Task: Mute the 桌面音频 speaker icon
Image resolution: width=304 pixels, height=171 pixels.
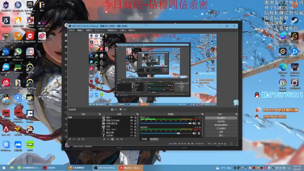Action: pos(194,133)
